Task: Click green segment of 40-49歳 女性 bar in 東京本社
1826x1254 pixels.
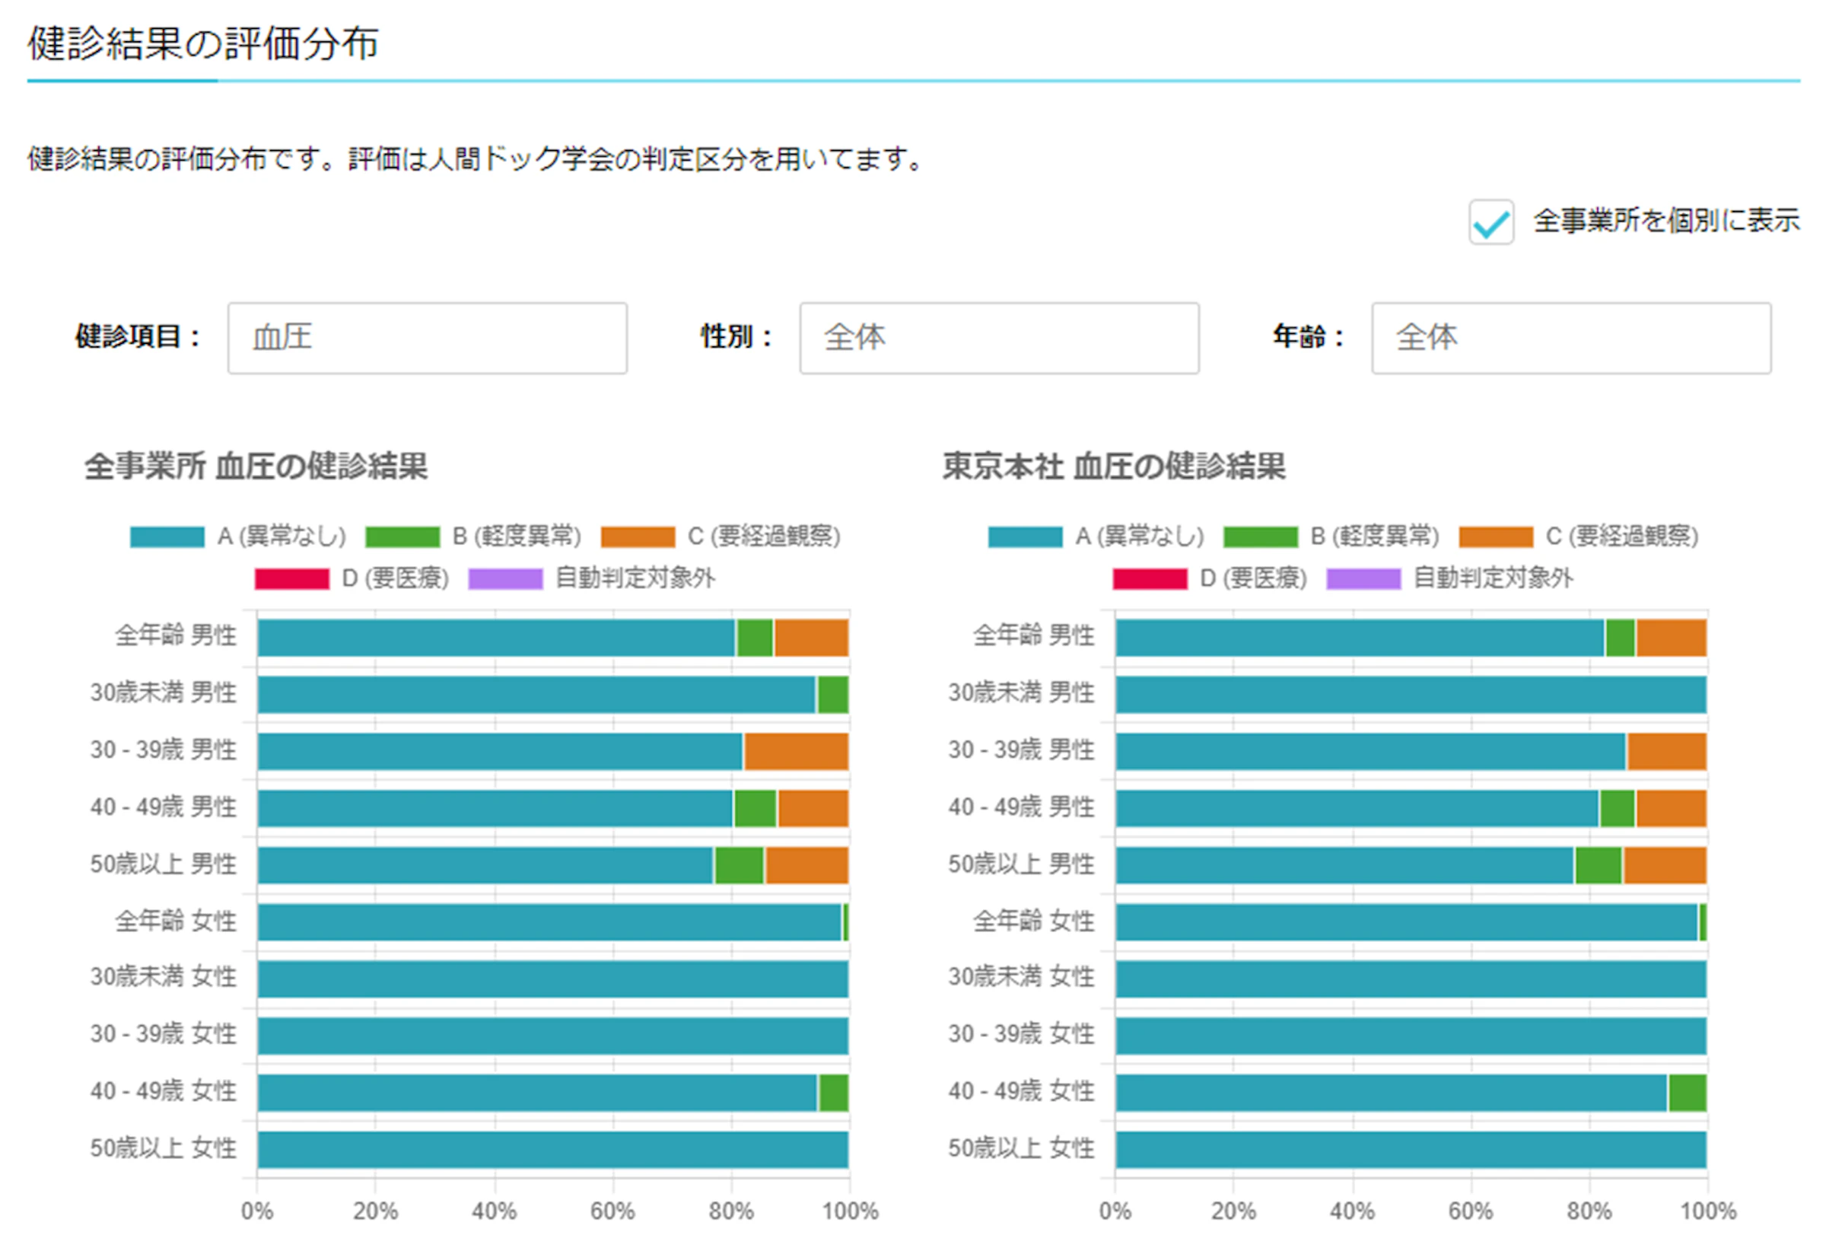Action: (x=1688, y=1093)
